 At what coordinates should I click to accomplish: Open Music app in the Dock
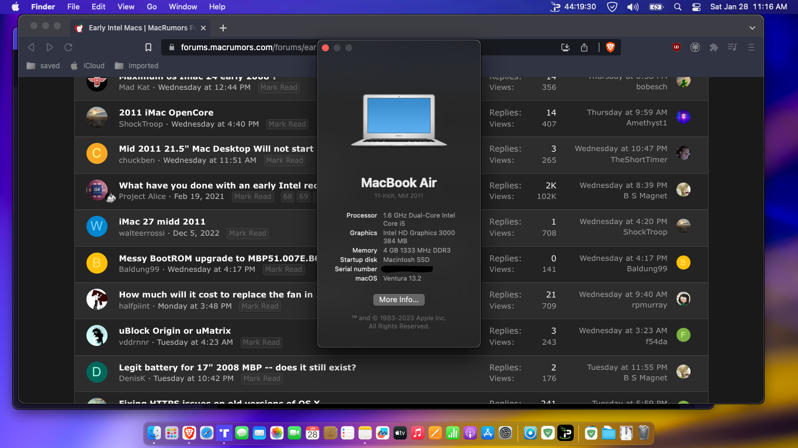click(417, 433)
